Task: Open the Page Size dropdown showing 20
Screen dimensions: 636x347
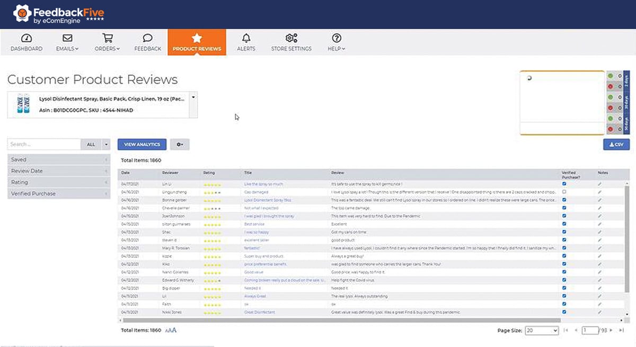Action: [x=541, y=330]
